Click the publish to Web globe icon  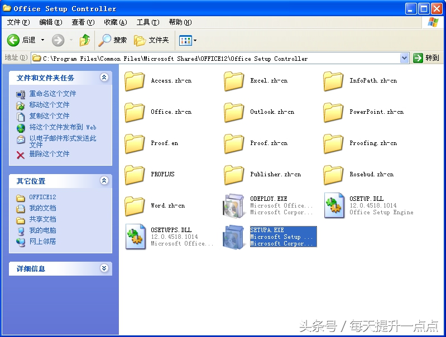pyautogui.click(x=21, y=128)
